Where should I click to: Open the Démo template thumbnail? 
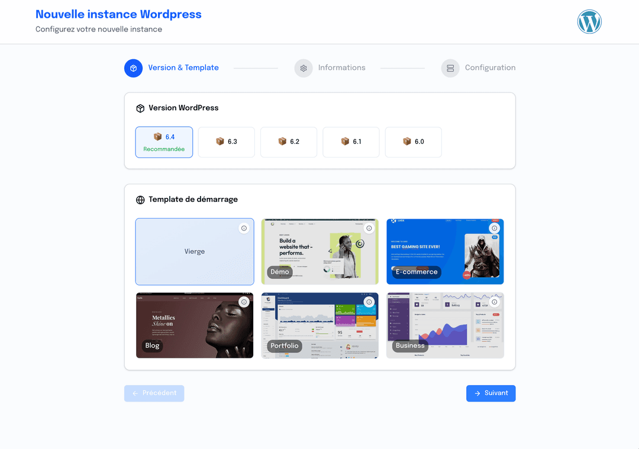[x=319, y=251]
